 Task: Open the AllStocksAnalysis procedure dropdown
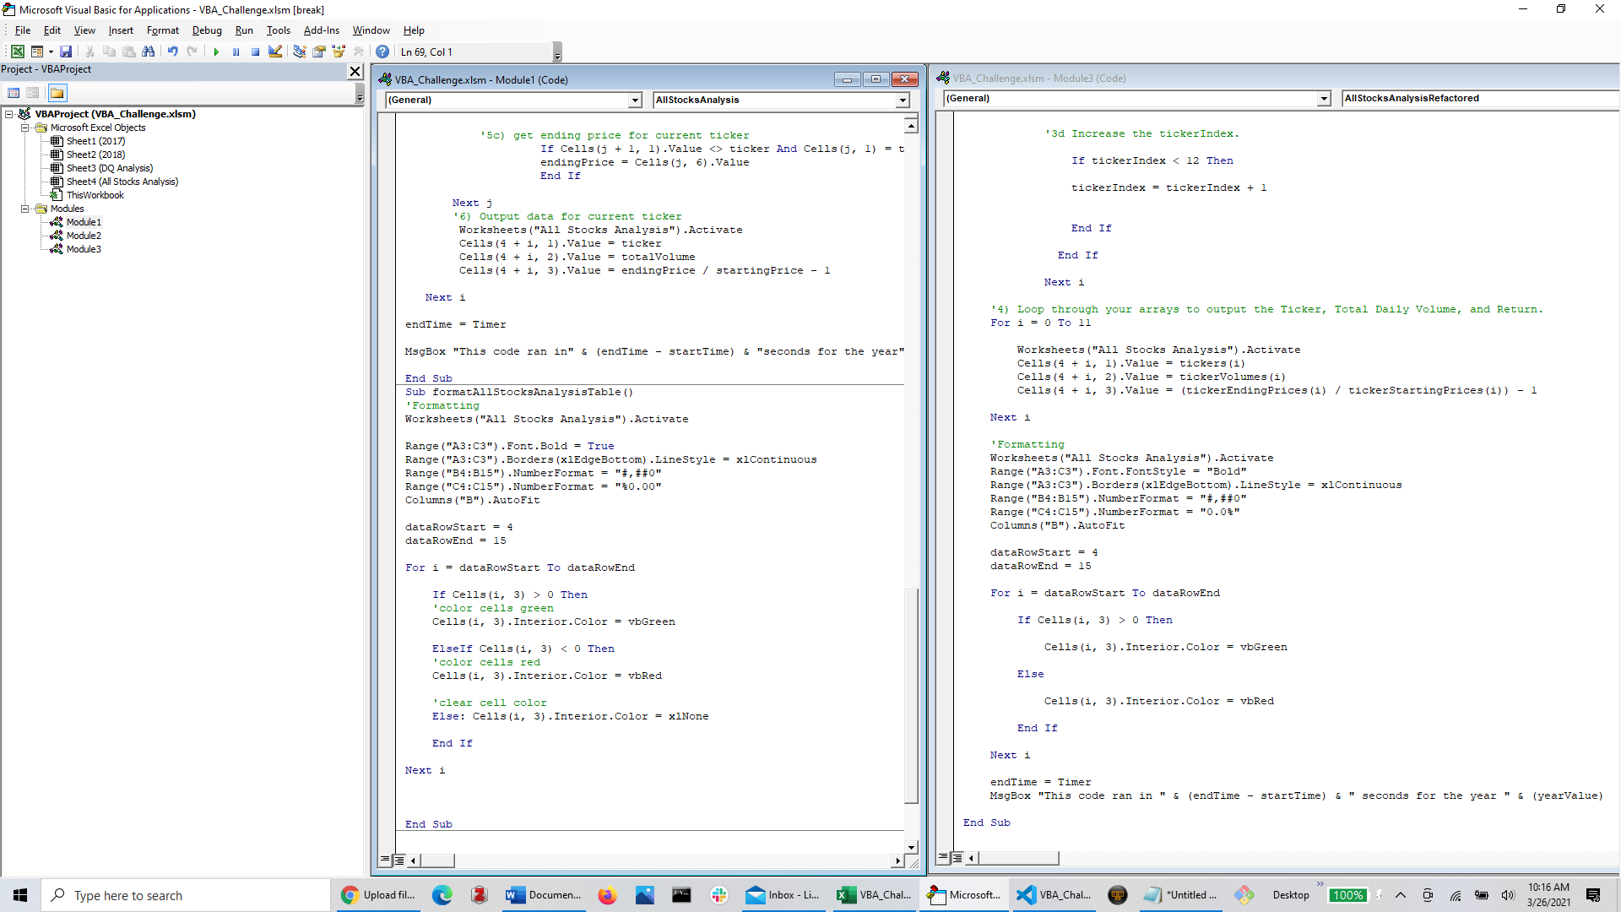(x=903, y=100)
